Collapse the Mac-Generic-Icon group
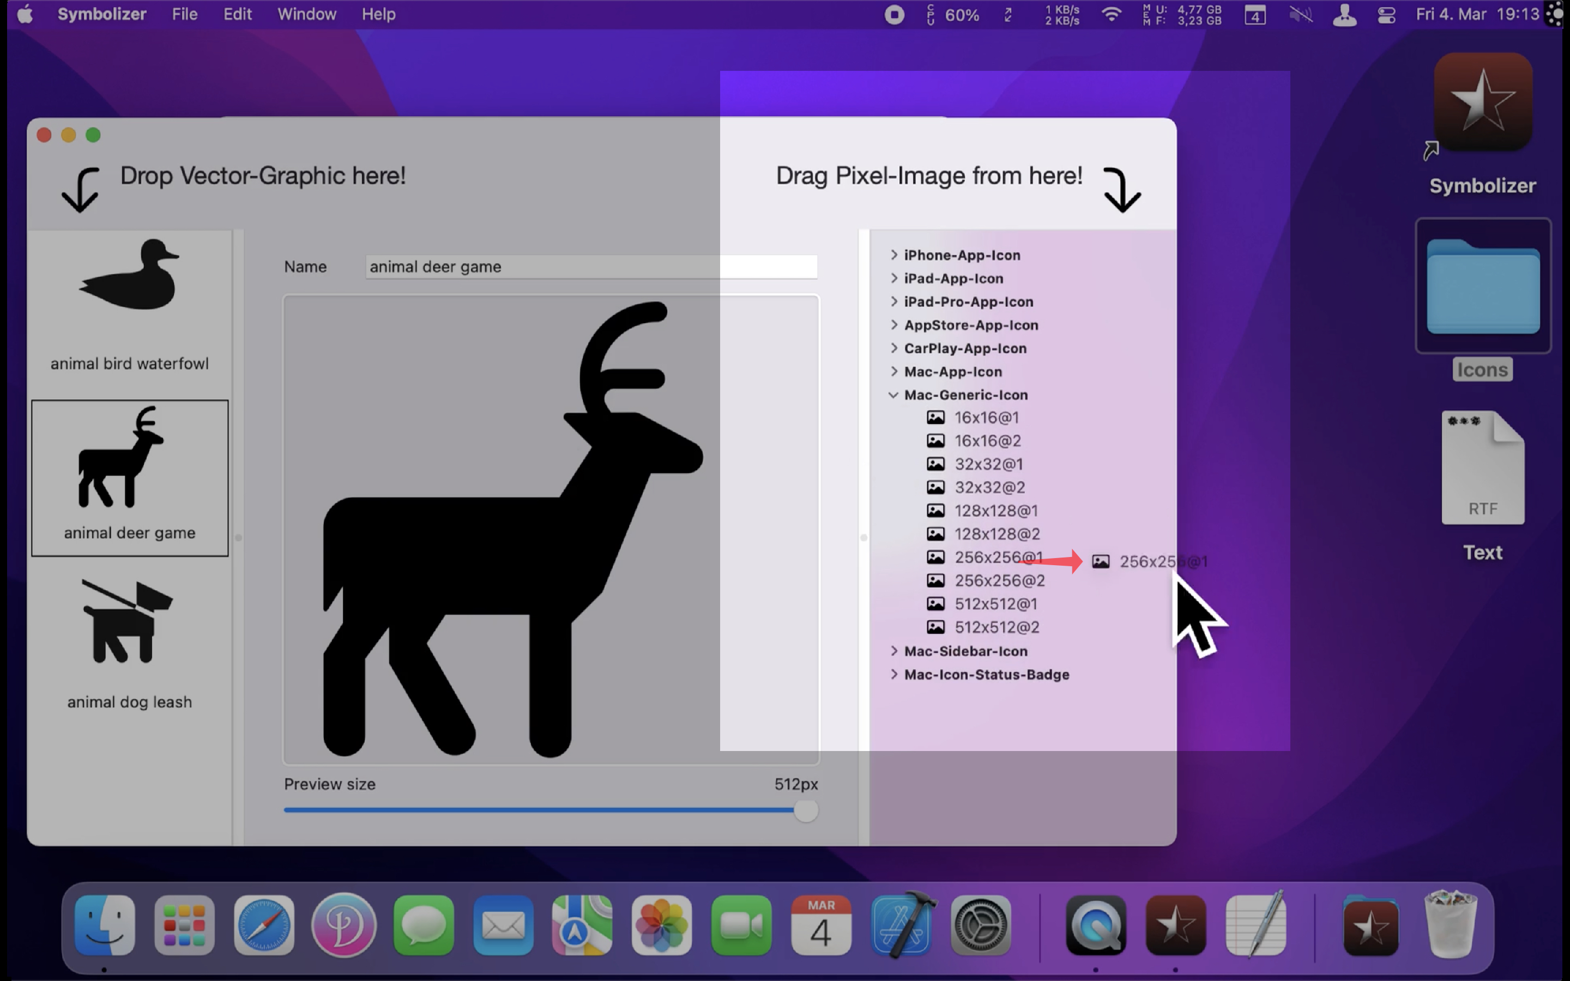 893,395
